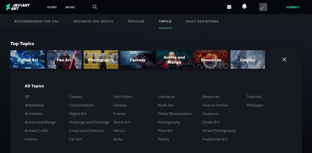Switch to the Popular tab
Image resolution: width=312 pixels, height=153 pixels.
(x=136, y=21)
